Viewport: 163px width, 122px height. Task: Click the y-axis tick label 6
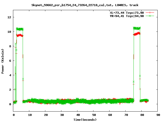(x=10, y=61)
